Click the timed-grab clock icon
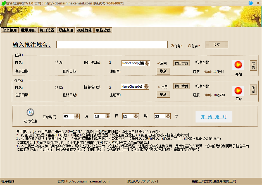The width and height of the screenshot is (262, 185). point(30,112)
